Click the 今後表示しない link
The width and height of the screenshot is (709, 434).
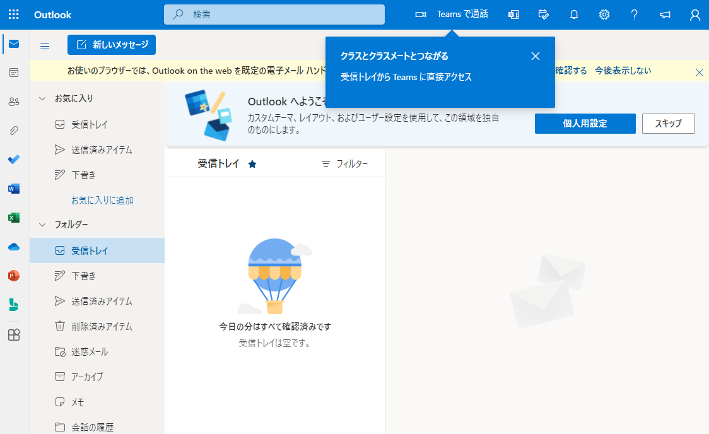623,71
